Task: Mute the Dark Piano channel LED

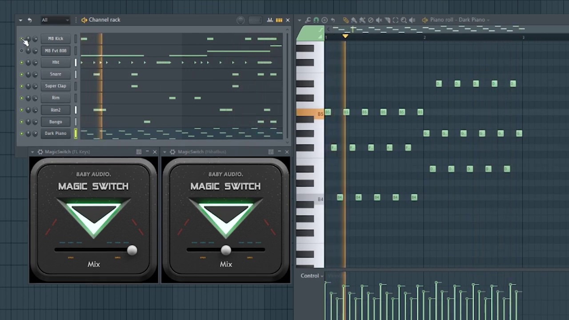Action: pyautogui.click(x=21, y=133)
